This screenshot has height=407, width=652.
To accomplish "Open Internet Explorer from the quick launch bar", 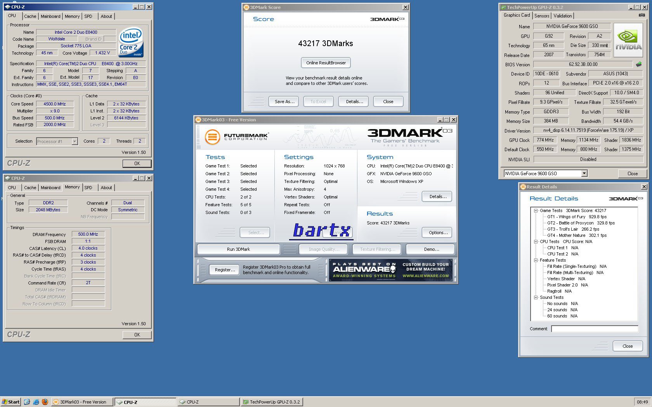I will [36, 402].
